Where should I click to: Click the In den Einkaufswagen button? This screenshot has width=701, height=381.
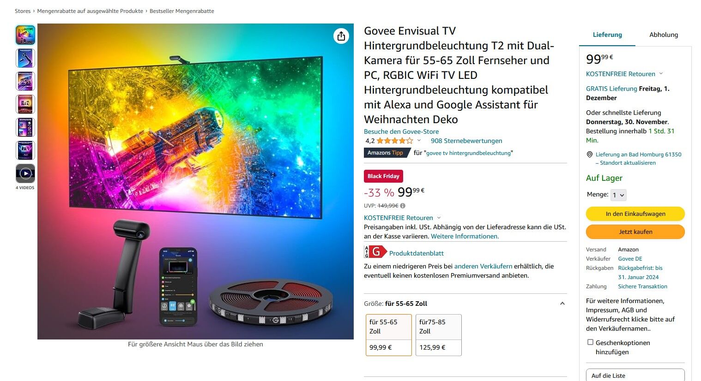tap(635, 214)
